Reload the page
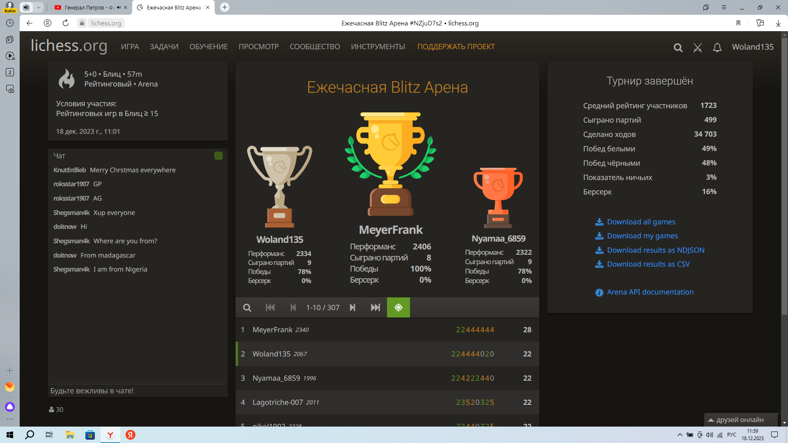Image resolution: width=788 pixels, height=443 pixels. coord(65,23)
